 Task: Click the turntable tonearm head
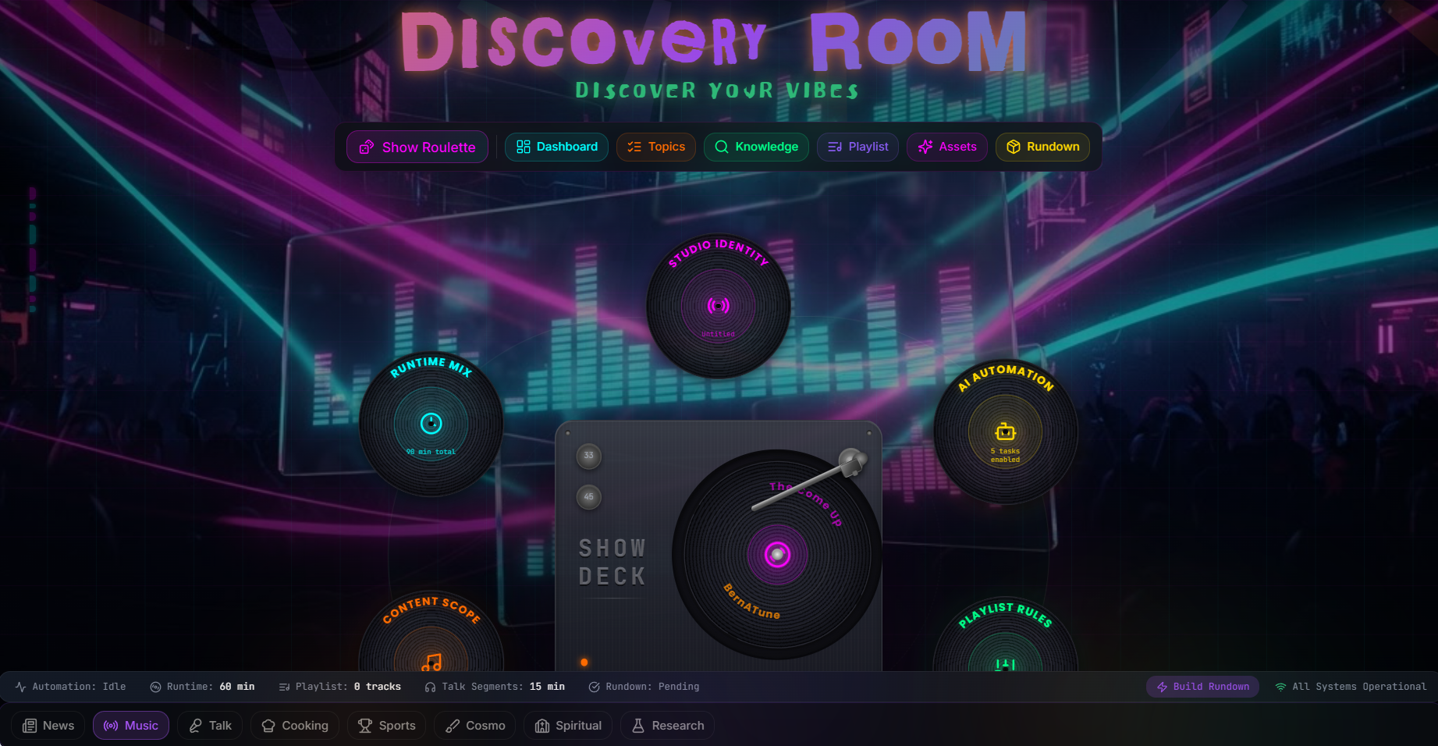852,461
